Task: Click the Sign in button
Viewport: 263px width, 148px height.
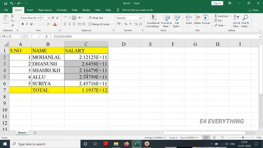Action: point(217,3)
